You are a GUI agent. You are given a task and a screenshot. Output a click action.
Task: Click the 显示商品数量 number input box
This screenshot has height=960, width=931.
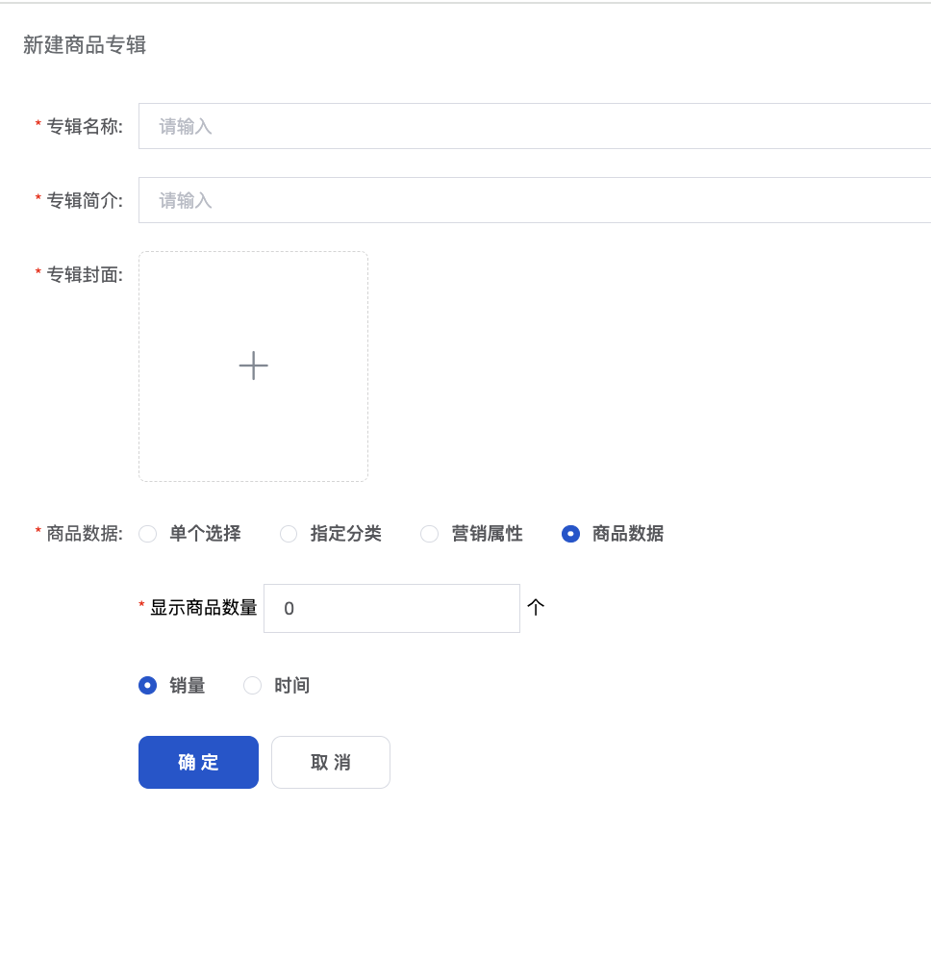tap(391, 608)
